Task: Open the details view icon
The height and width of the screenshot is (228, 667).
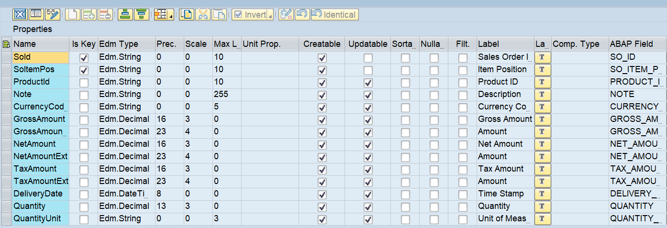Action: point(36,14)
